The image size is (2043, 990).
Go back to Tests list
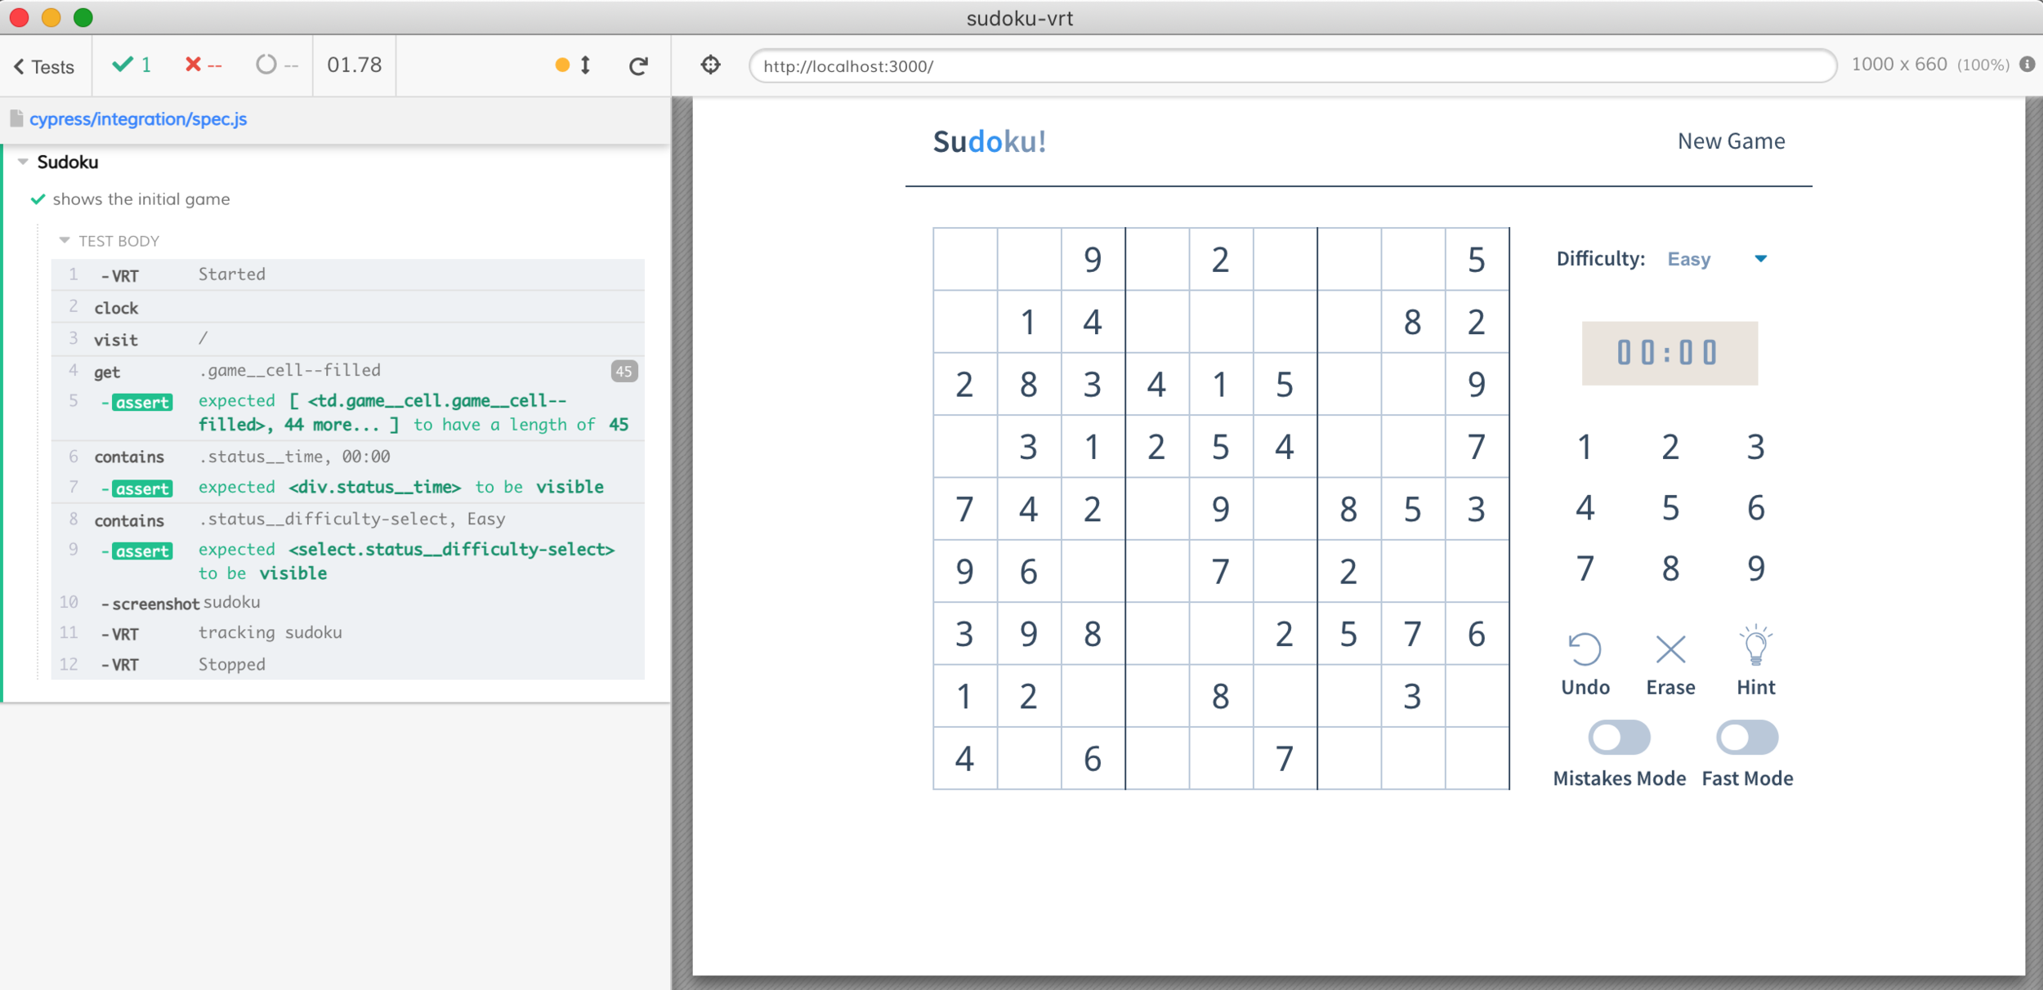pos(44,66)
